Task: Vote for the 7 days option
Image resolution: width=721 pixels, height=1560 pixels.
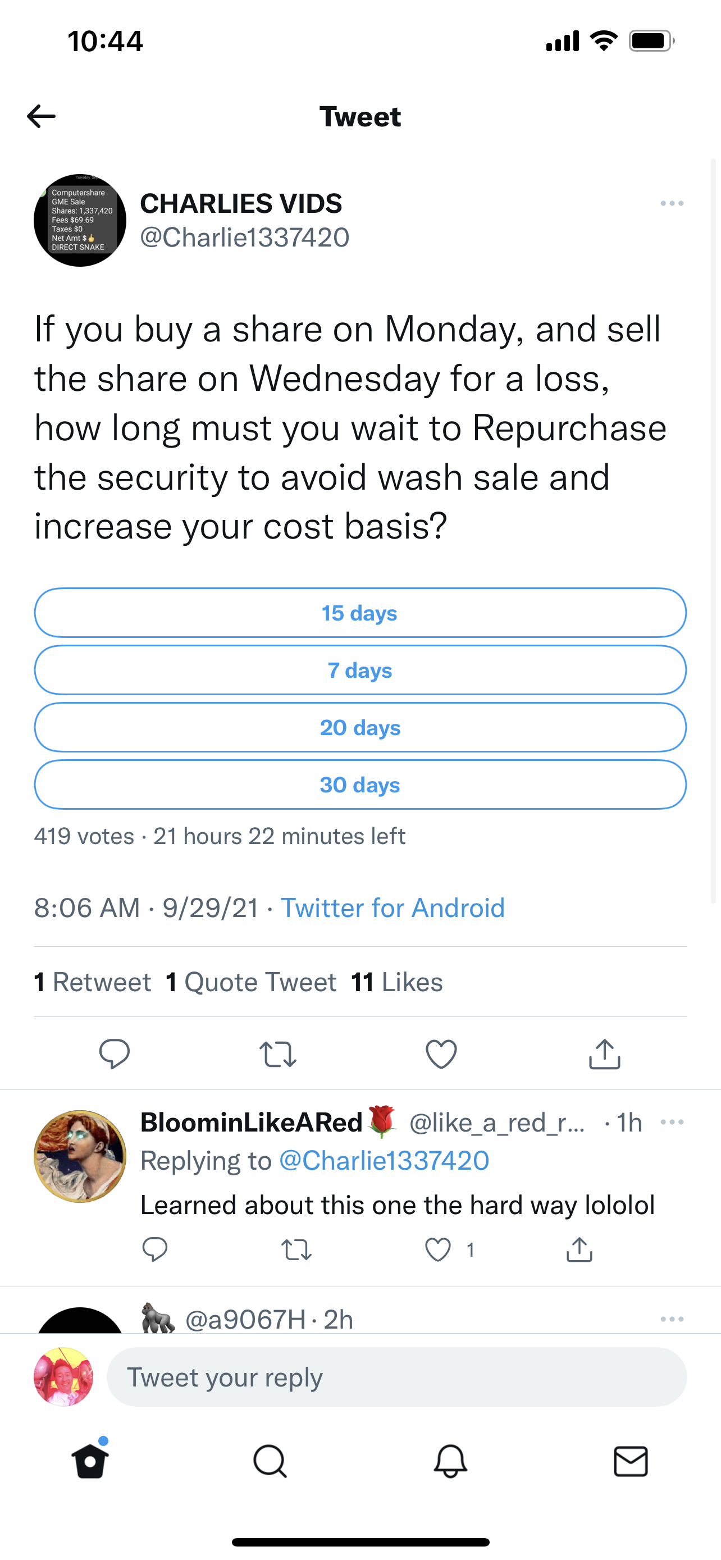Action: pos(360,670)
